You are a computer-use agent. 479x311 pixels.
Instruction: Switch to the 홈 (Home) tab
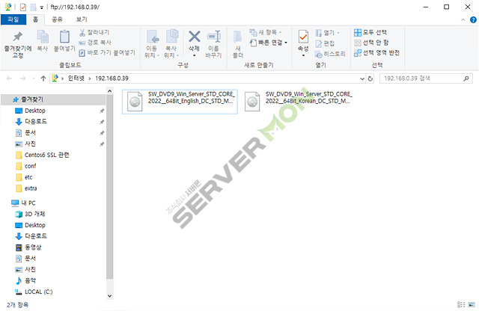tap(35, 19)
